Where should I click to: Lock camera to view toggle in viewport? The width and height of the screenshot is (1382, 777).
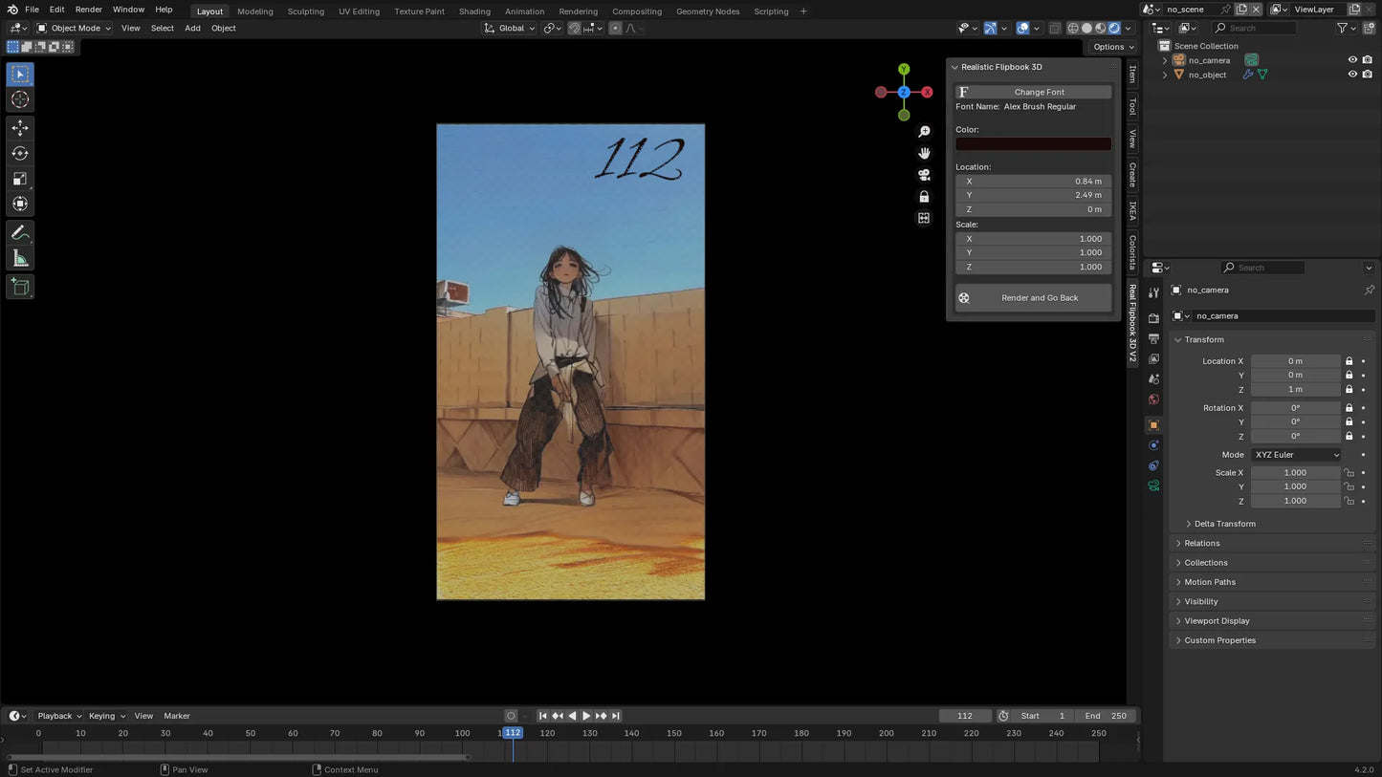pyautogui.click(x=924, y=197)
